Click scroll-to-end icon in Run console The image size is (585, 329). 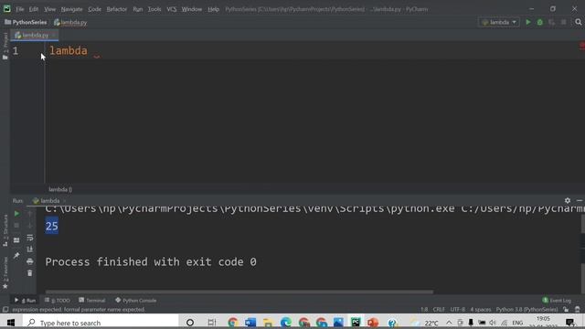(x=30, y=249)
